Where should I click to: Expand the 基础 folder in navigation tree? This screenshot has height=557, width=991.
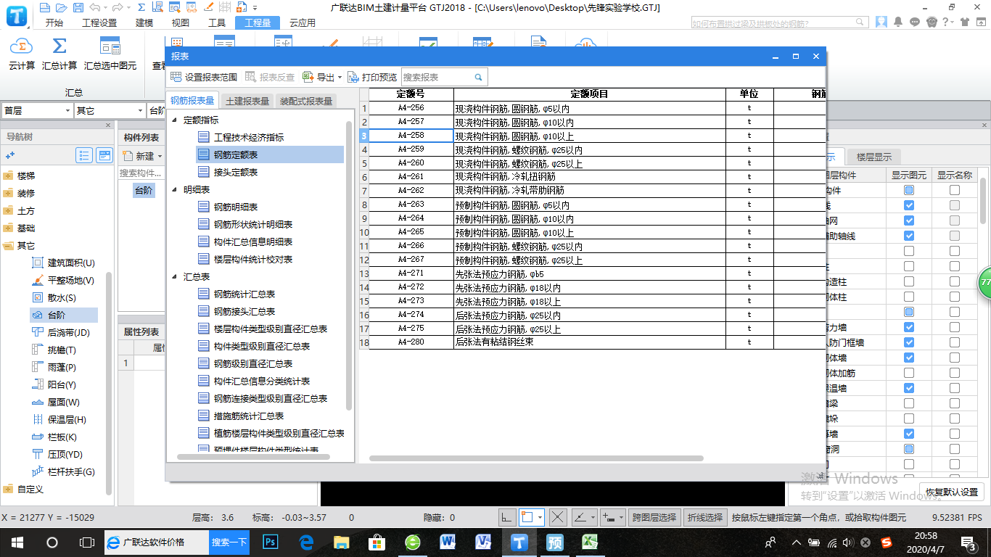point(8,228)
